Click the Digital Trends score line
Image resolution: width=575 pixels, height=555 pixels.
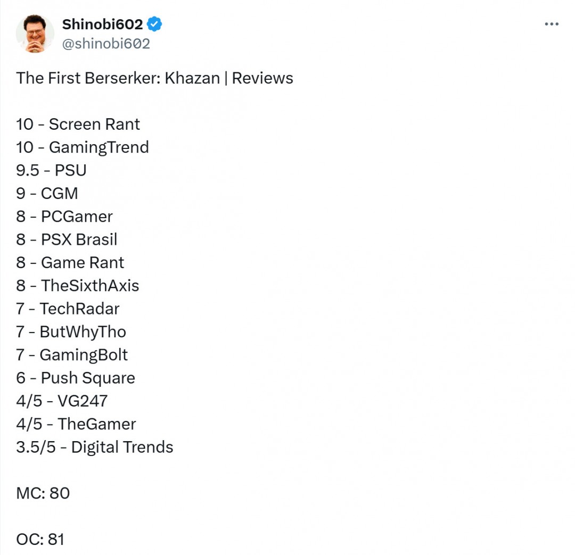[x=94, y=447]
